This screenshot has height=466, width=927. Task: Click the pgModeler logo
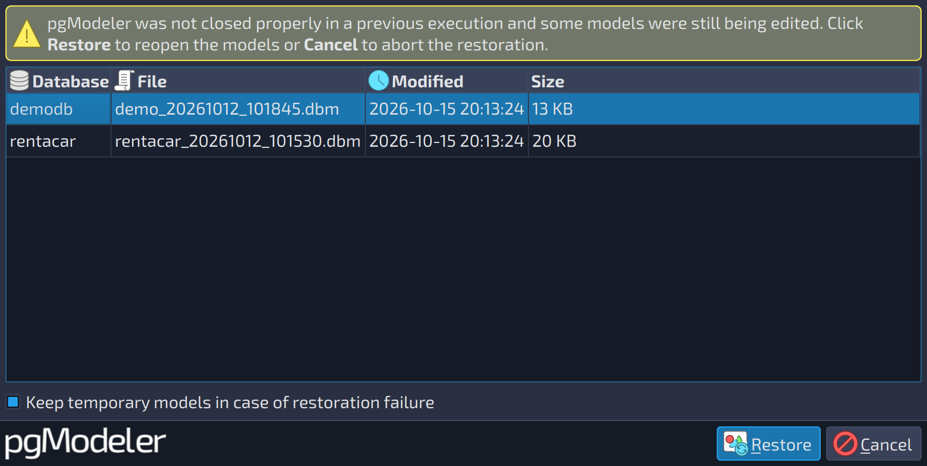(85, 442)
